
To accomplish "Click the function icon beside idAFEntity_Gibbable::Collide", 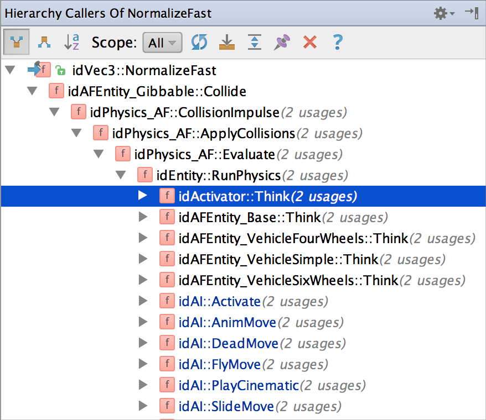I will click(x=56, y=91).
